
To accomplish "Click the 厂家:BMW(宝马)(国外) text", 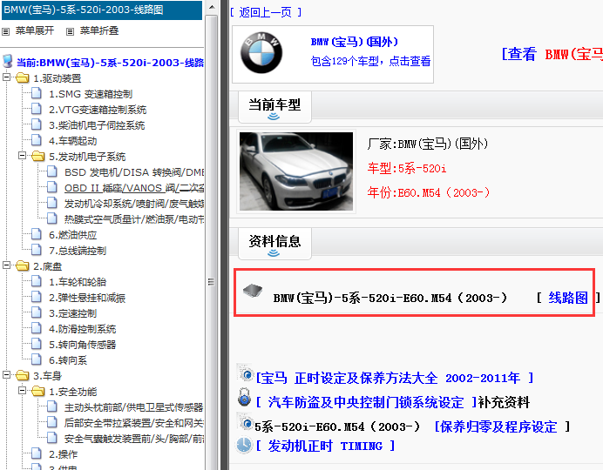I will pos(428,144).
